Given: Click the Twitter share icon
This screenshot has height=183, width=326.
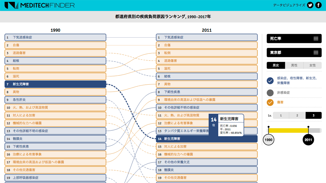Looking at the screenshot, I should [x=310, y=5].
